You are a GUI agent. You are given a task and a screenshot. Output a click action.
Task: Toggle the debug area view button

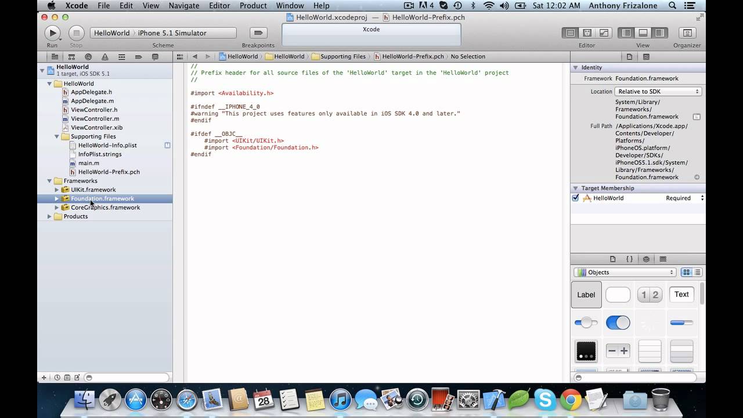click(x=643, y=33)
